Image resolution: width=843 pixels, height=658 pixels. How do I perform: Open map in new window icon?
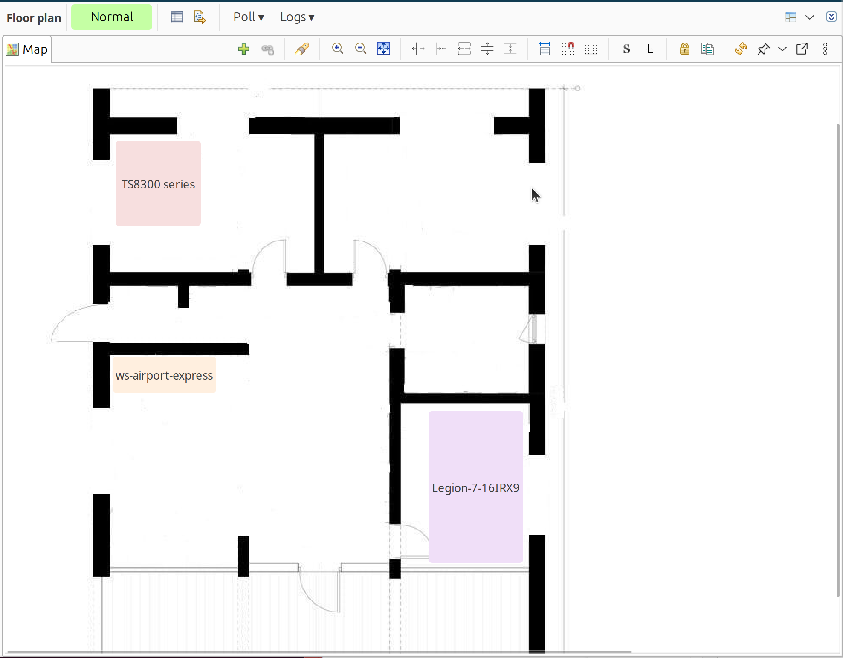tap(802, 49)
